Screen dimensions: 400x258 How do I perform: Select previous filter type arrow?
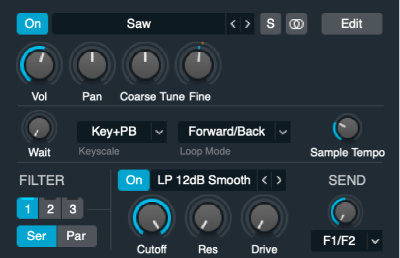point(264,180)
